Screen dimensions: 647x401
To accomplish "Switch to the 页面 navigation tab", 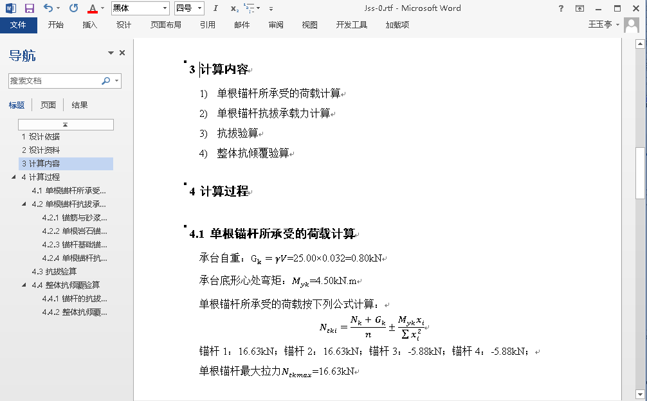I will (48, 105).
